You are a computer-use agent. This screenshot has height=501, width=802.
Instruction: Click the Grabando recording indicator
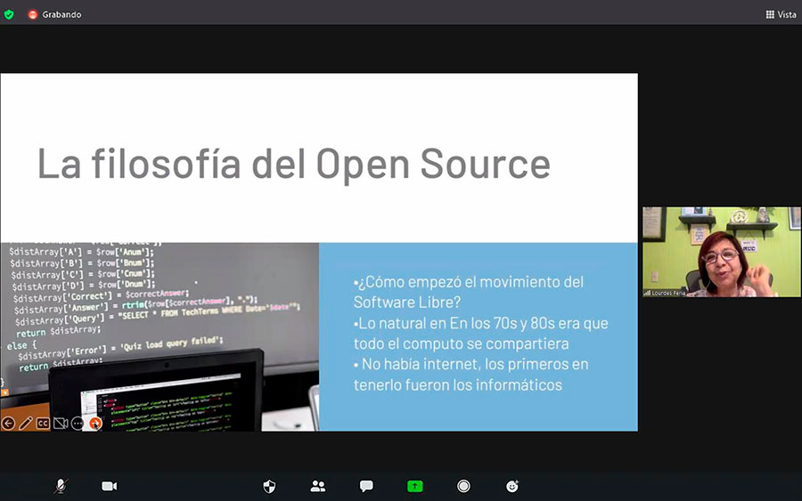pyautogui.click(x=54, y=14)
